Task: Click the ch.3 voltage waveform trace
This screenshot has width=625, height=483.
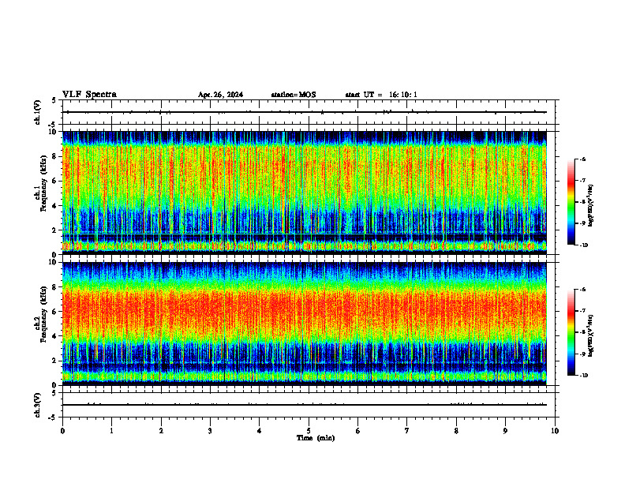Action: (x=305, y=405)
